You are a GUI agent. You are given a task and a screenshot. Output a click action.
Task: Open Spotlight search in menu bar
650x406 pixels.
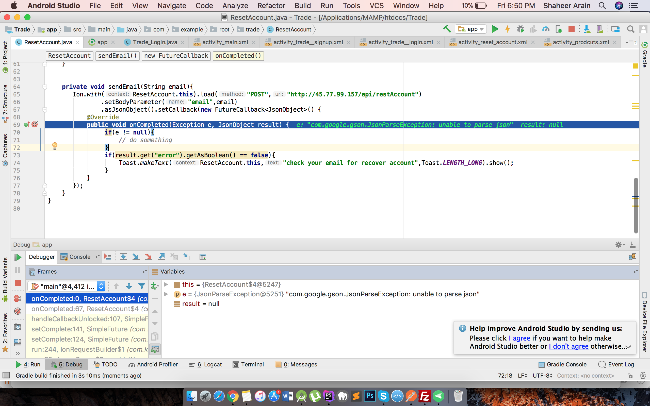(602, 6)
